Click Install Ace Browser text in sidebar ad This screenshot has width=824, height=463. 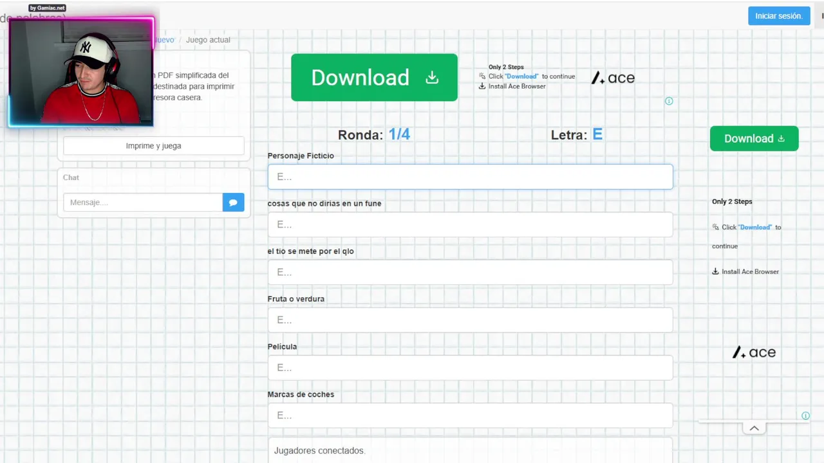pyautogui.click(x=750, y=271)
